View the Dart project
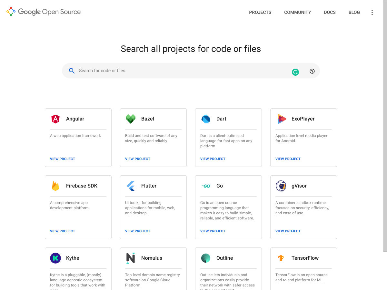This screenshot has height=290, width=387. [213, 159]
